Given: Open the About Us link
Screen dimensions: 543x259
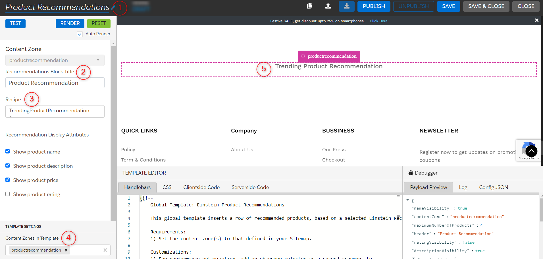Looking at the screenshot, I should (242, 150).
